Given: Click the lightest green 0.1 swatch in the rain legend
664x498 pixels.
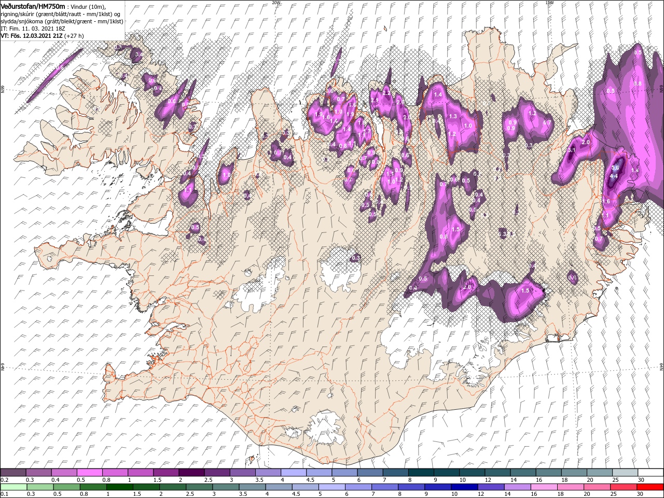Looking at the screenshot, I should [x=13, y=487].
